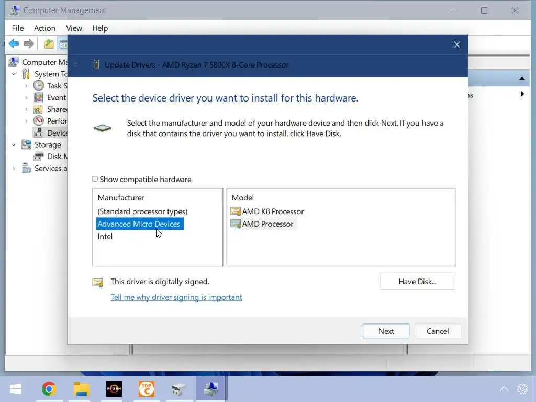Select the Device Manager icon in tree
The height and width of the screenshot is (402, 536).
[39, 132]
